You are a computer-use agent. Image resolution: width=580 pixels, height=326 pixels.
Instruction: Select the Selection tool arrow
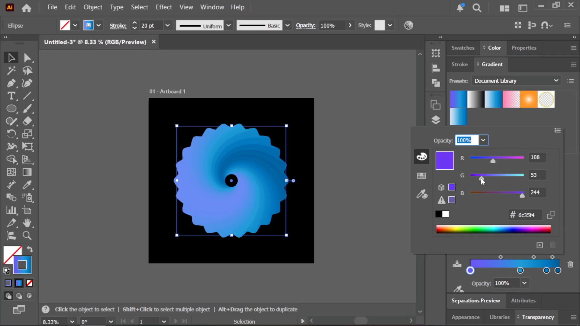(x=11, y=58)
